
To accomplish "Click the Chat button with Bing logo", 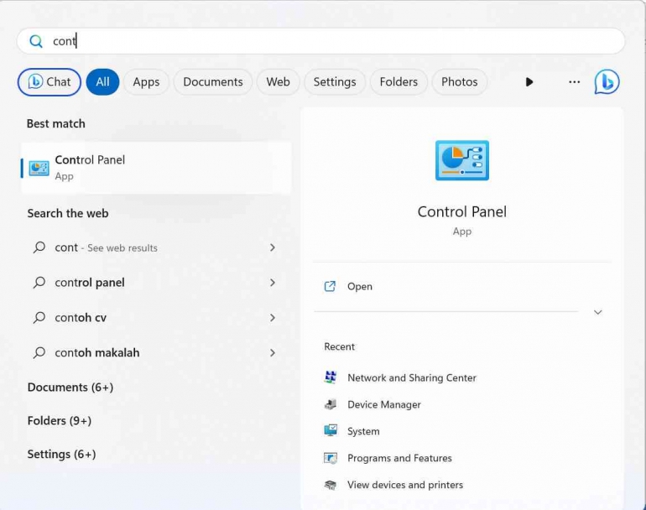I will click(x=49, y=81).
